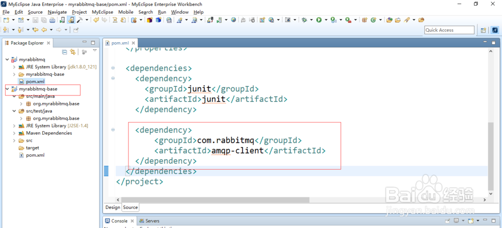502x228 pixels.
Task: Open the Window menu
Action: tap(180, 12)
